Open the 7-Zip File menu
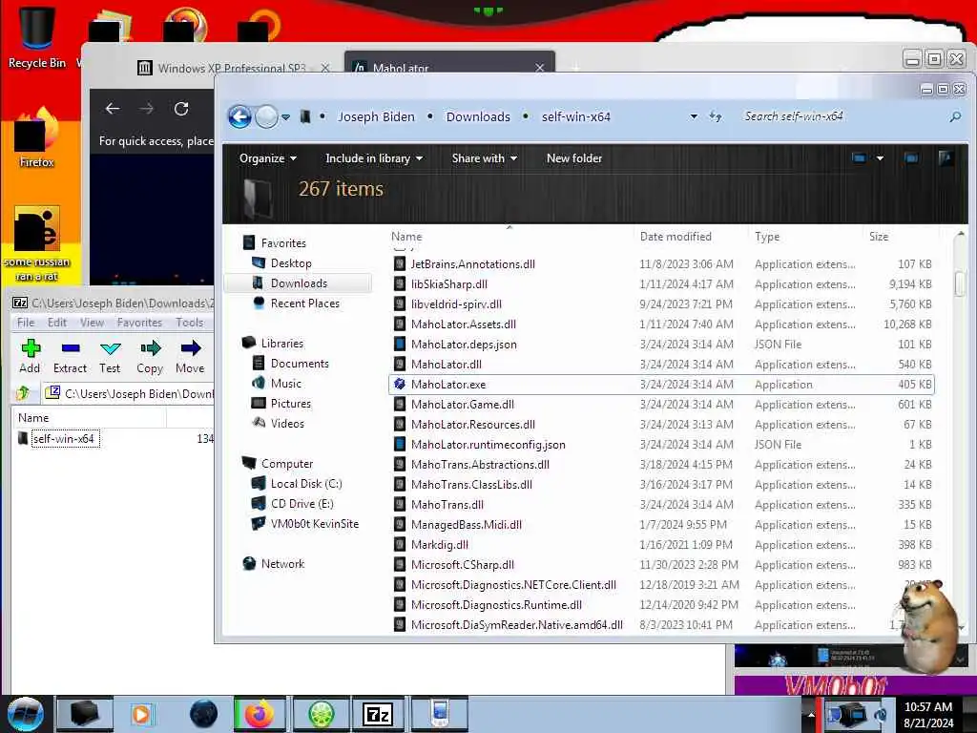 click(26, 323)
